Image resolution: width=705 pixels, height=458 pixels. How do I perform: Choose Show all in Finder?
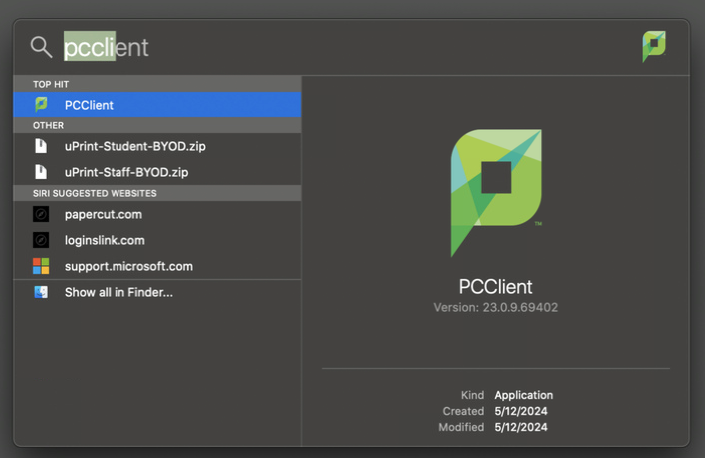point(157,292)
